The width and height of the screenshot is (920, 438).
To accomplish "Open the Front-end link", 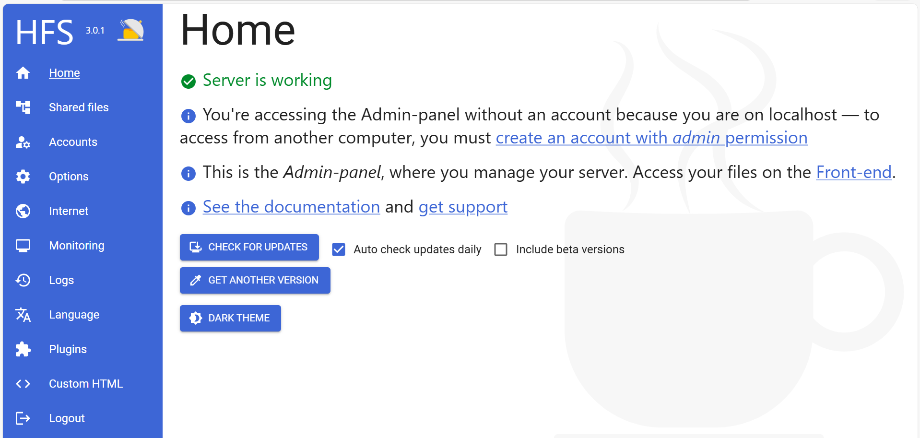I will pos(853,172).
